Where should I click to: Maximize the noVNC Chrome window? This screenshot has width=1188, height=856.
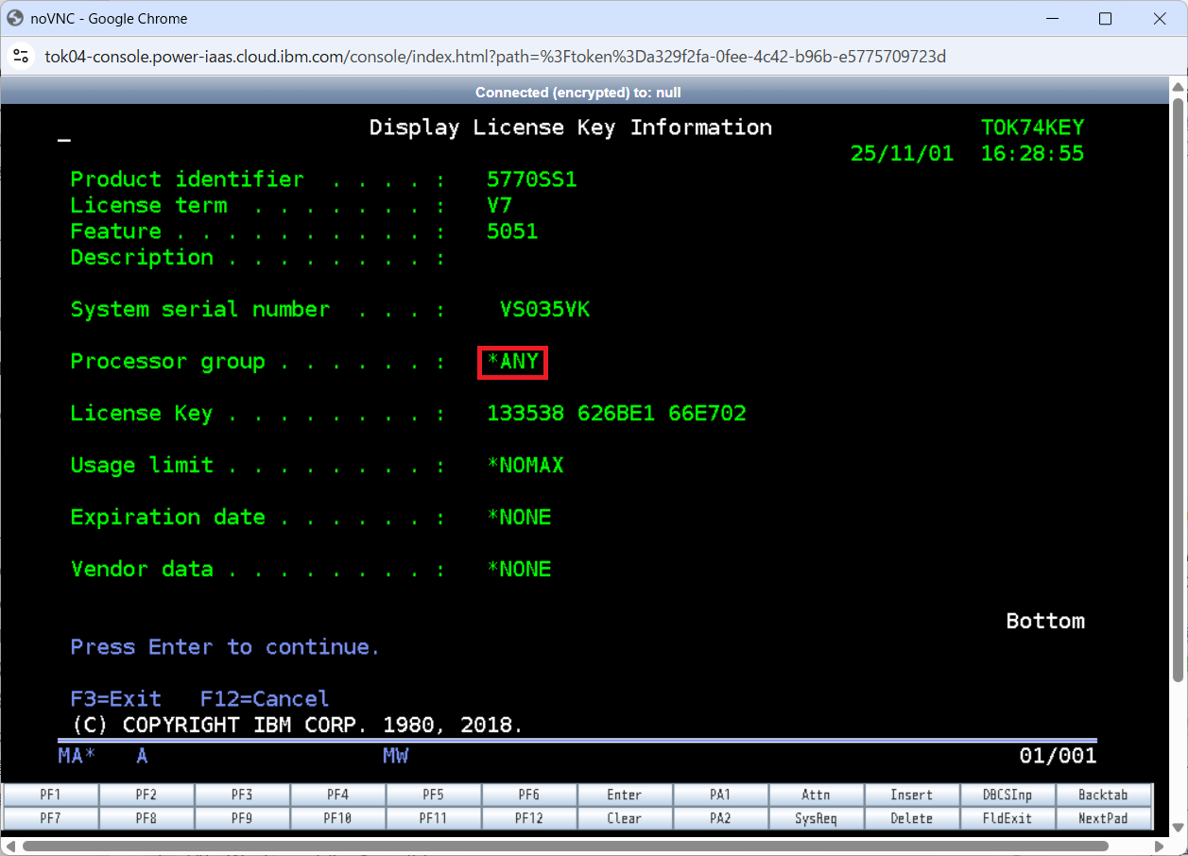coord(1105,18)
